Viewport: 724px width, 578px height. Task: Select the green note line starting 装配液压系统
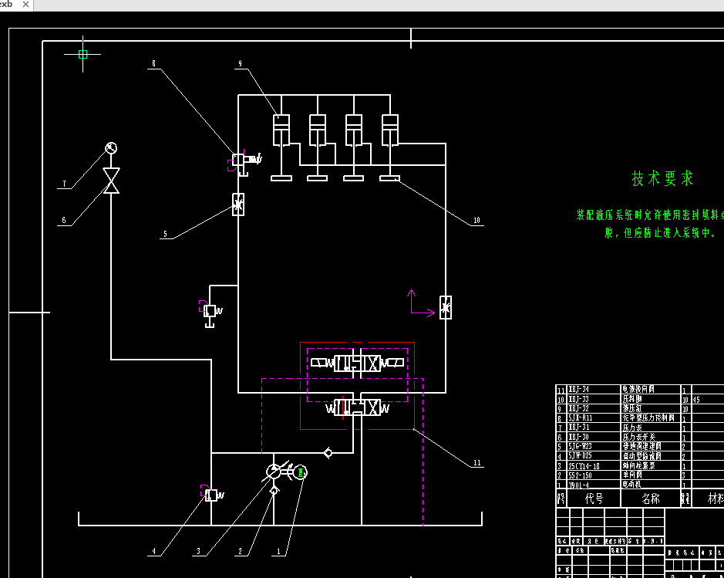point(650,215)
